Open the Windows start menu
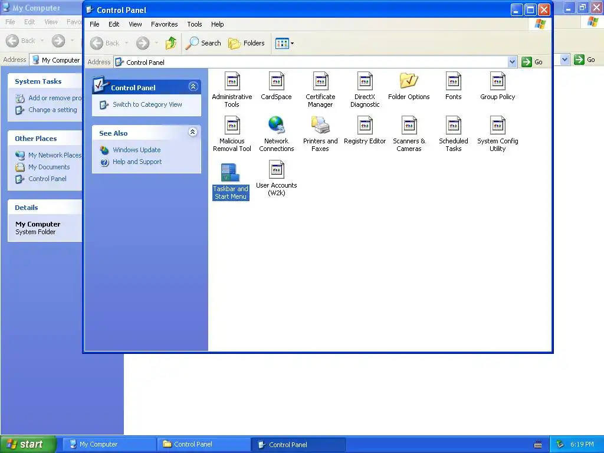Viewport: 604px width, 453px height. pos(27,444)
